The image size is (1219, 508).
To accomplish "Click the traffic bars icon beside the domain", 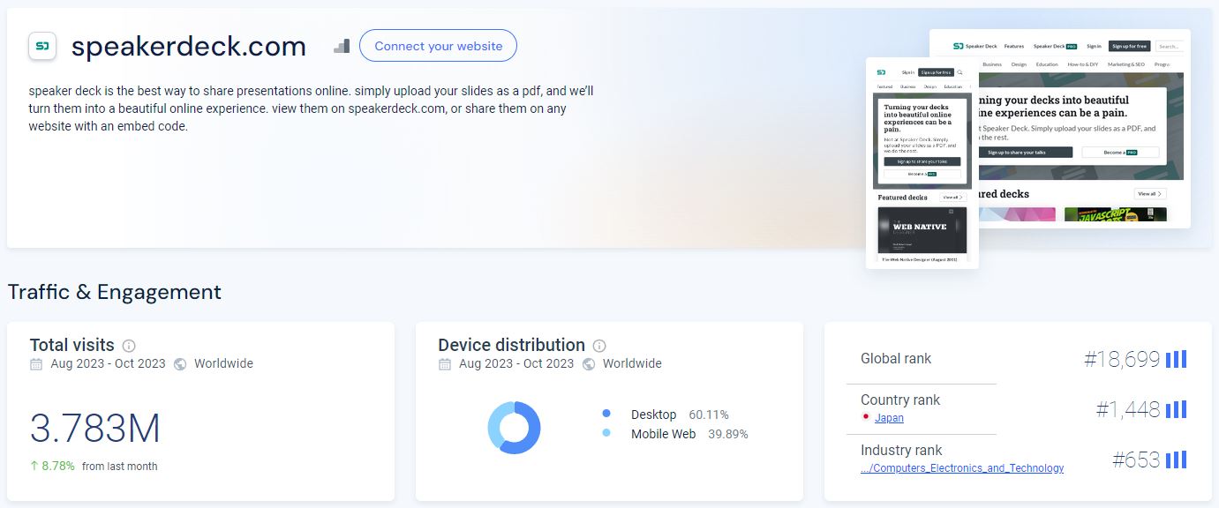I will pos(342,46).
